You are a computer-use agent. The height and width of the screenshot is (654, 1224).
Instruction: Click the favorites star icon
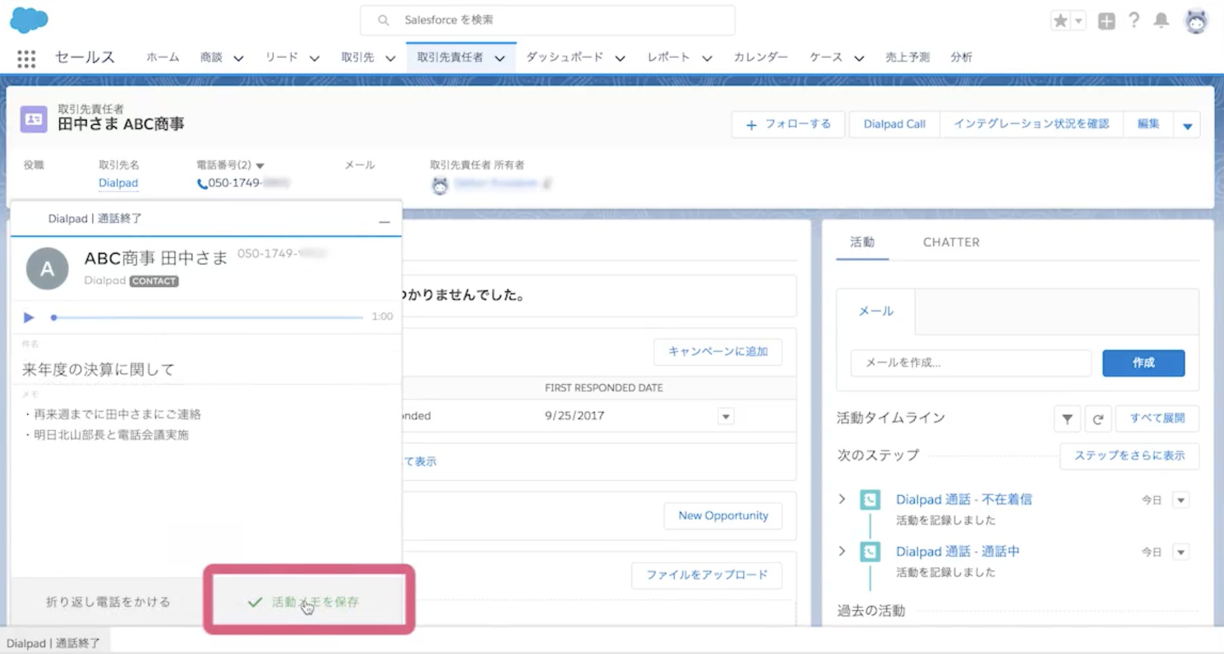[x=1060, y=21]
